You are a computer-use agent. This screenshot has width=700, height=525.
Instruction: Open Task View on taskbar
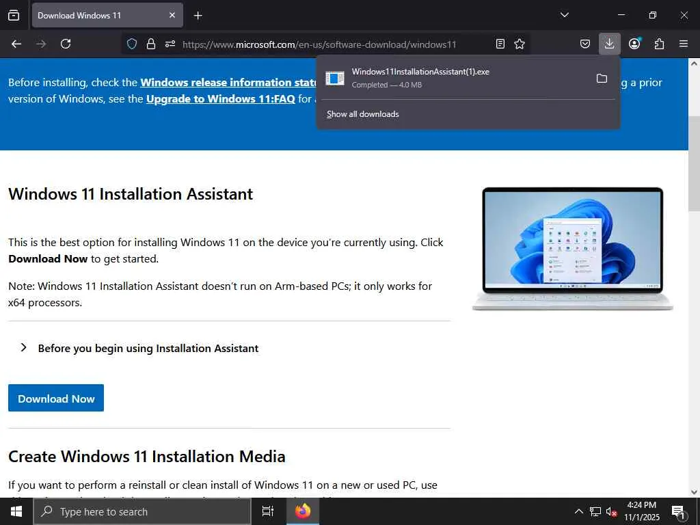point(268,511)
